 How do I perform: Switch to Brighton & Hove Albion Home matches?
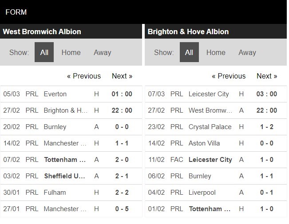tap(216, 52)
